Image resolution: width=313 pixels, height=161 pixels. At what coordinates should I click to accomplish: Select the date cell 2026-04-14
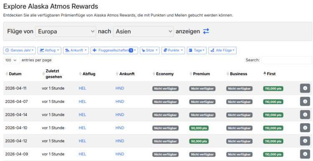16,115
